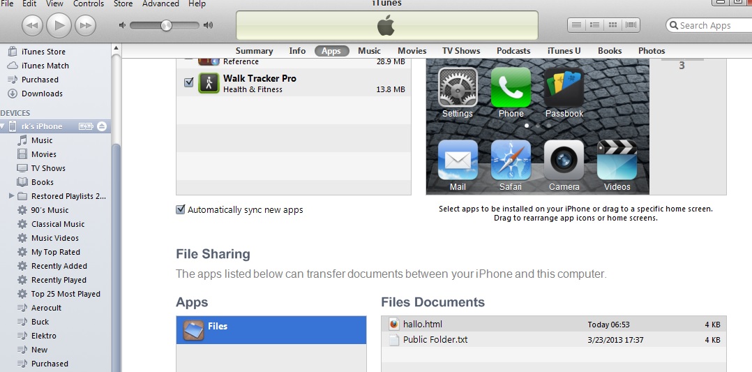752x372 pixels.
Task: Click the Settings app icon on home screen
Action: click(458, 87)
